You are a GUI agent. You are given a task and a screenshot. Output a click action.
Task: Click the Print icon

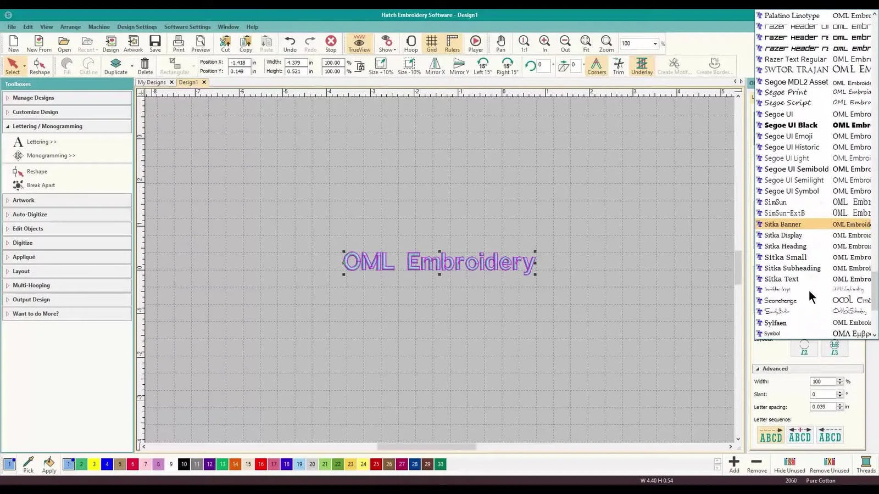(x=179, y=44)
